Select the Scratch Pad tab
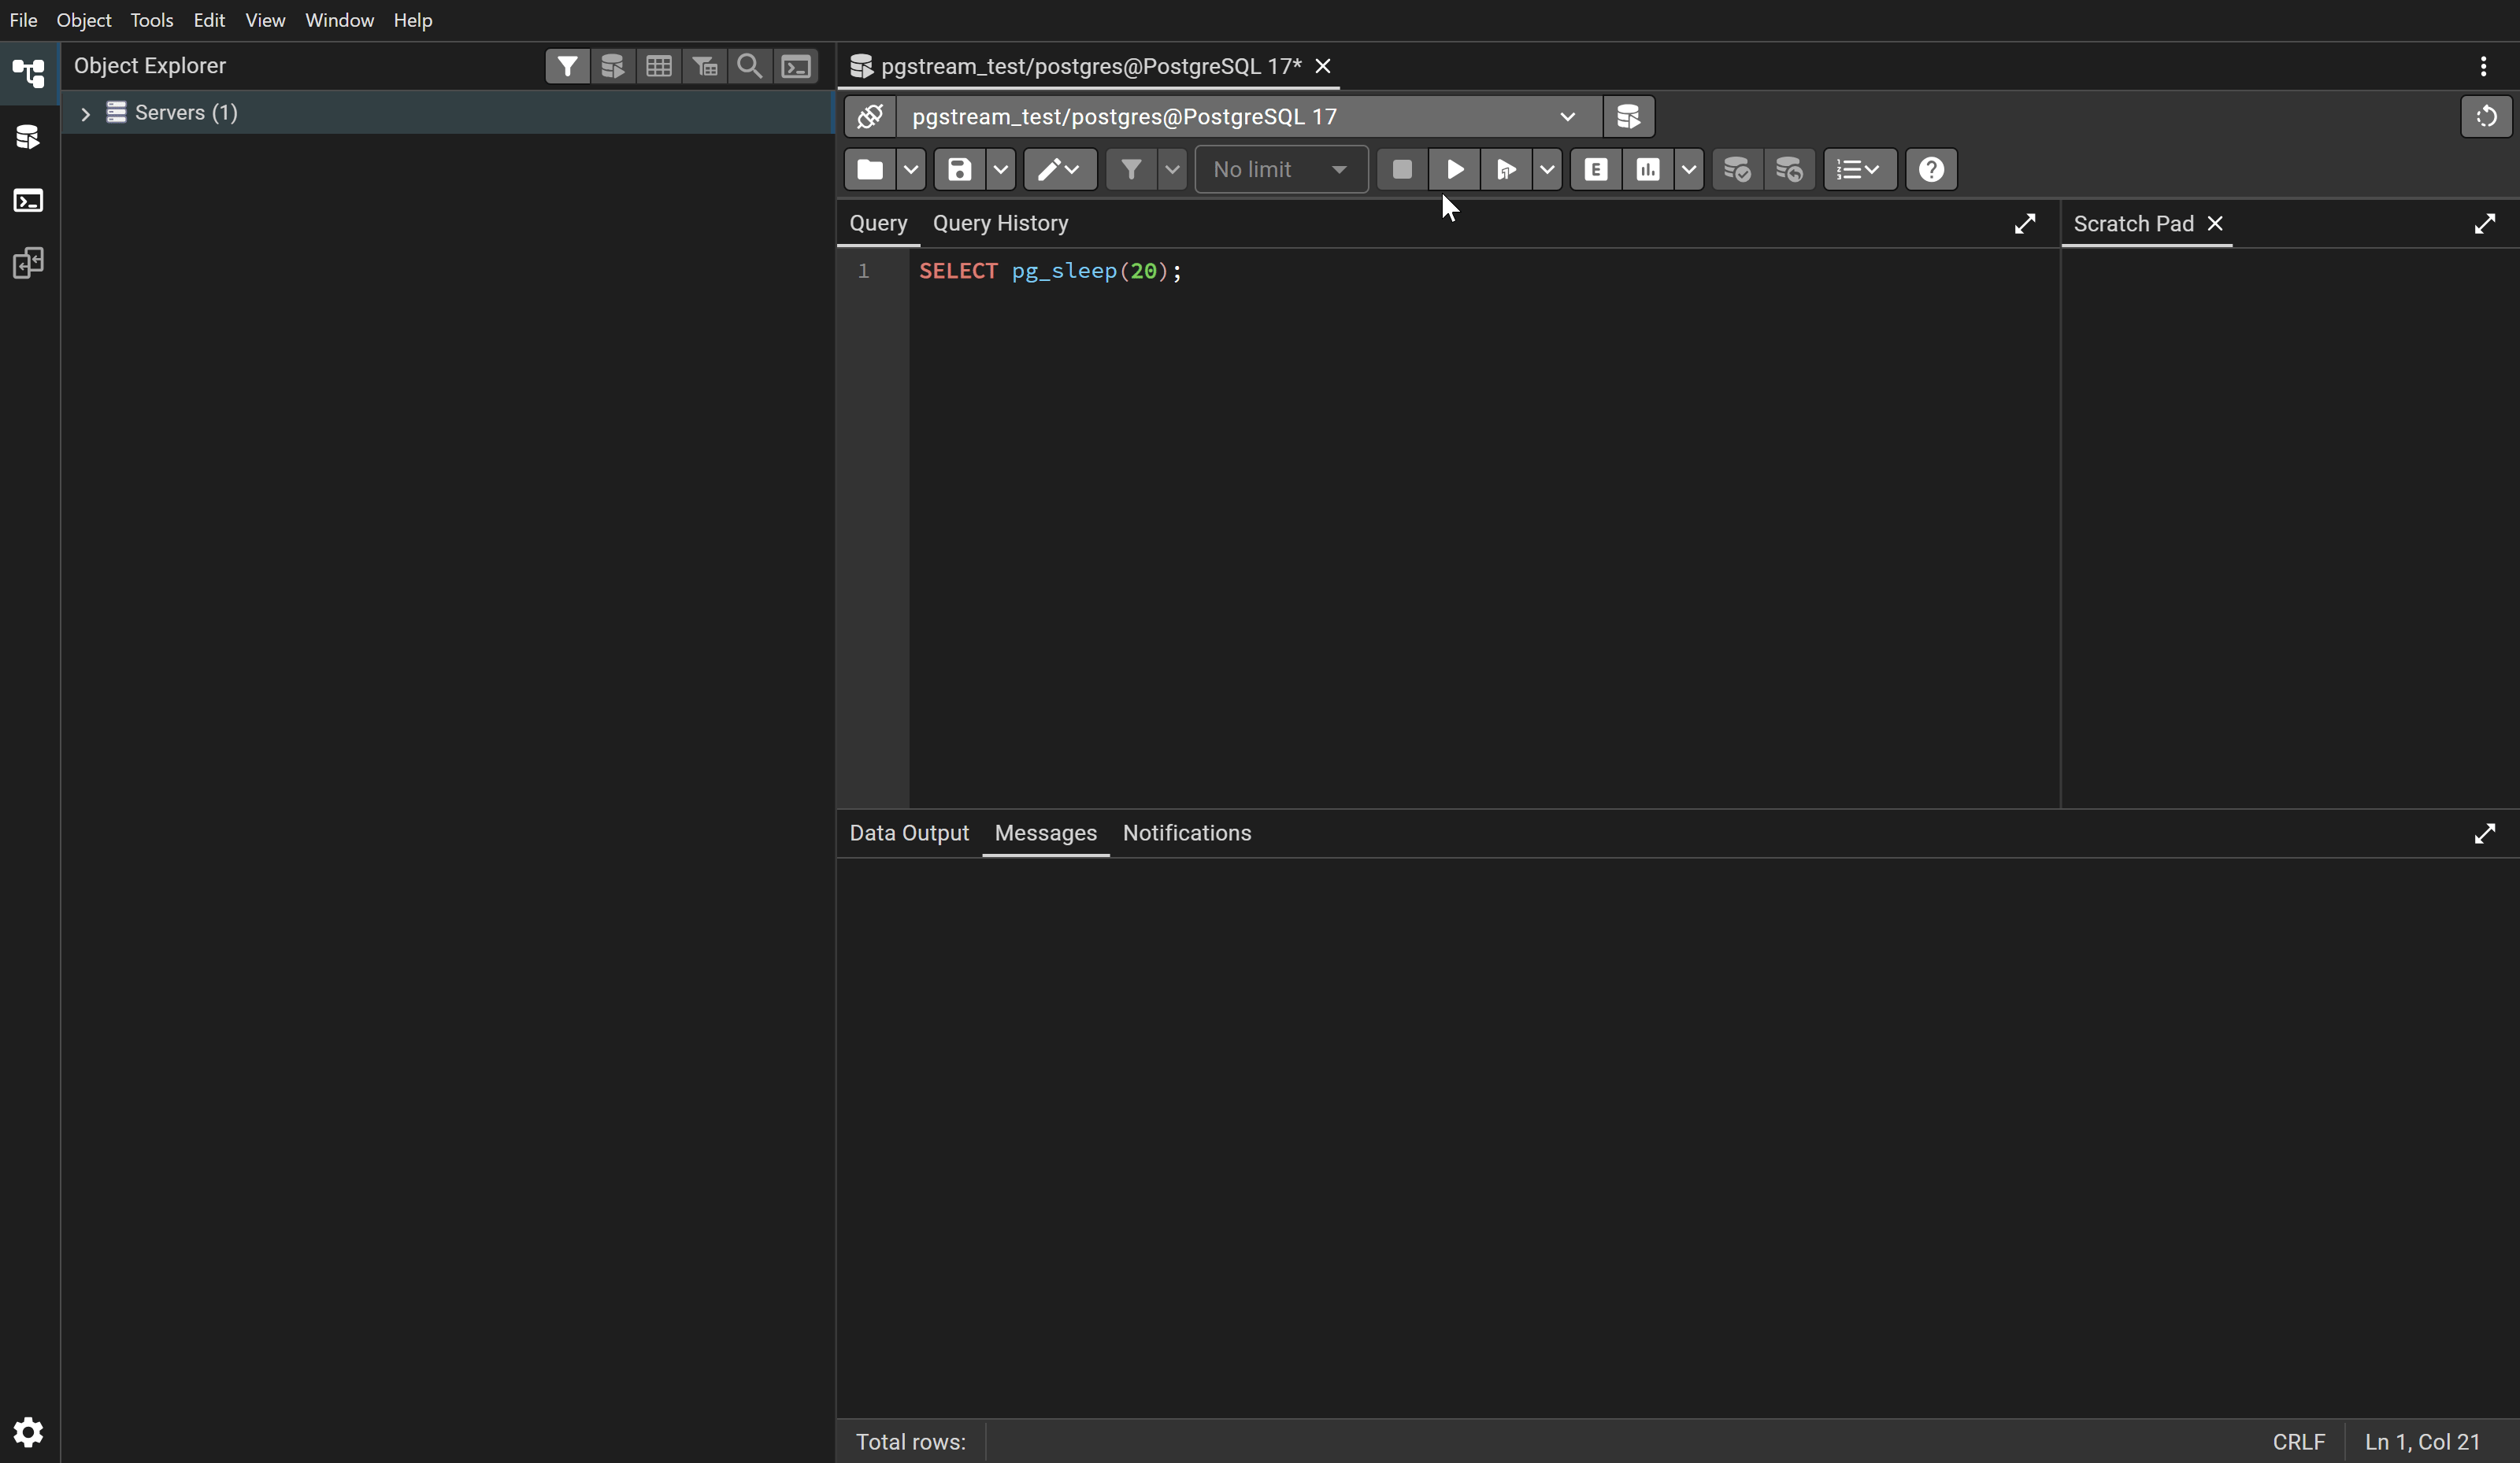This screenshot has width=2520, height=1463. point(2133,224)
